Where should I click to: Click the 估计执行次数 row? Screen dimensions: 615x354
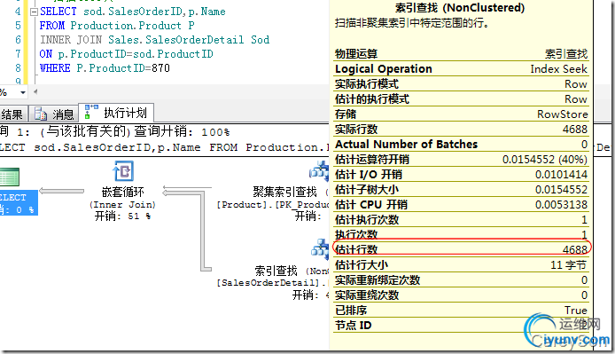[x=461, y=219]
